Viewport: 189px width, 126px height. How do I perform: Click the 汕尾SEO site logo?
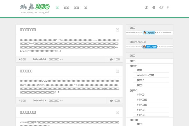35,9
